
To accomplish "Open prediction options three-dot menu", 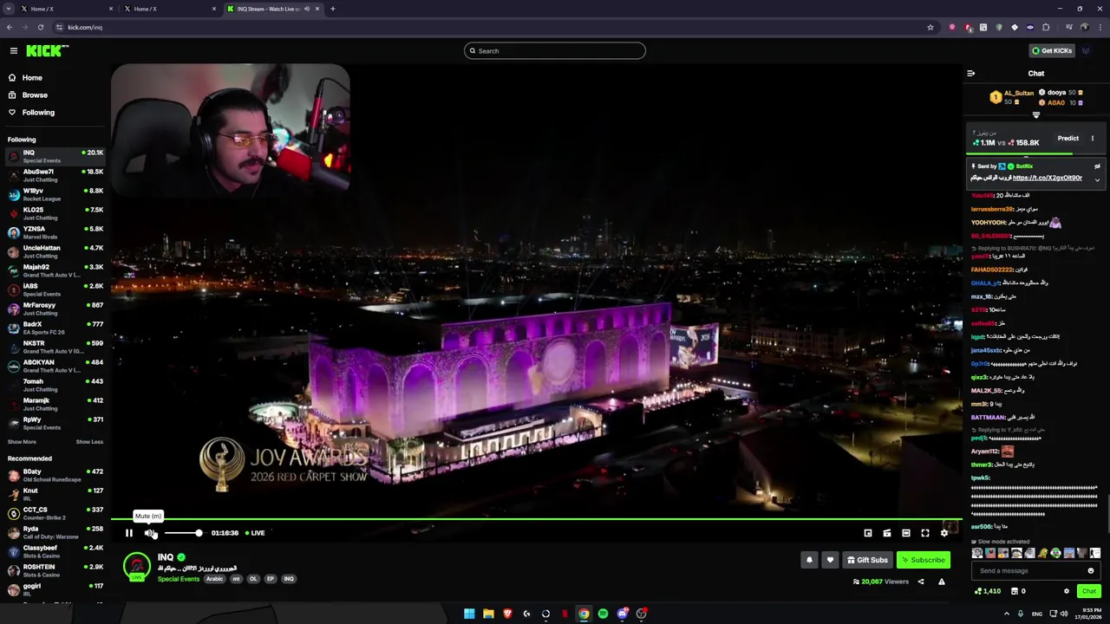I will [x=1093, y=139].
